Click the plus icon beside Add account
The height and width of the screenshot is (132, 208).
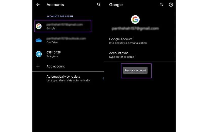click(x=38, y=66)
